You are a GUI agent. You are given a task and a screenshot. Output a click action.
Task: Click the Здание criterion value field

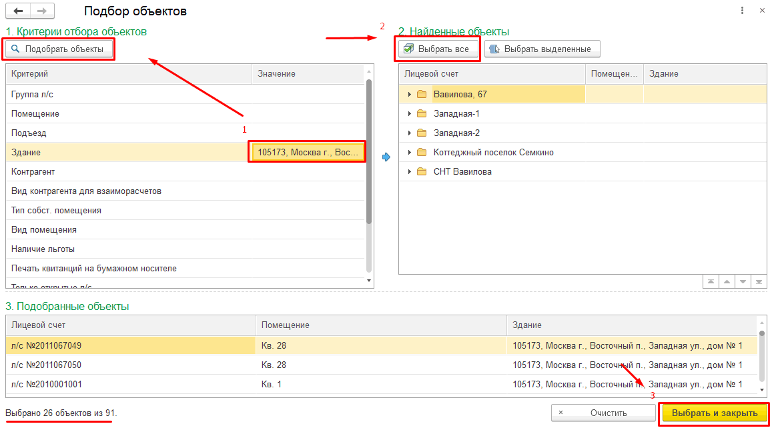click(x=308, y=152)
